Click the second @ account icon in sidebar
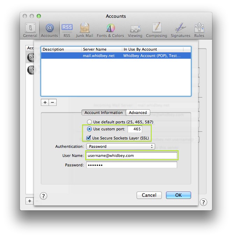 (31, 70)
